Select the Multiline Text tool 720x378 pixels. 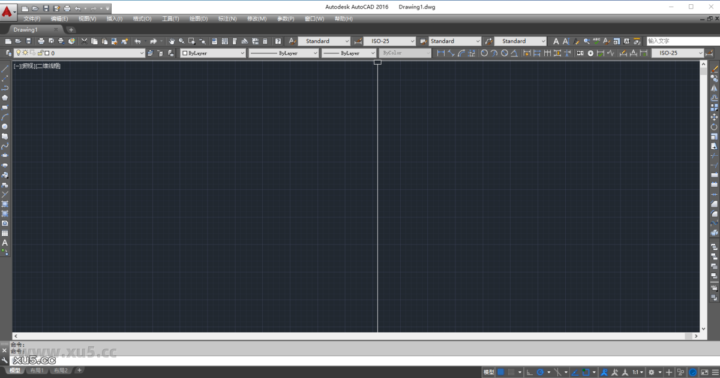(x=4, y=243)
